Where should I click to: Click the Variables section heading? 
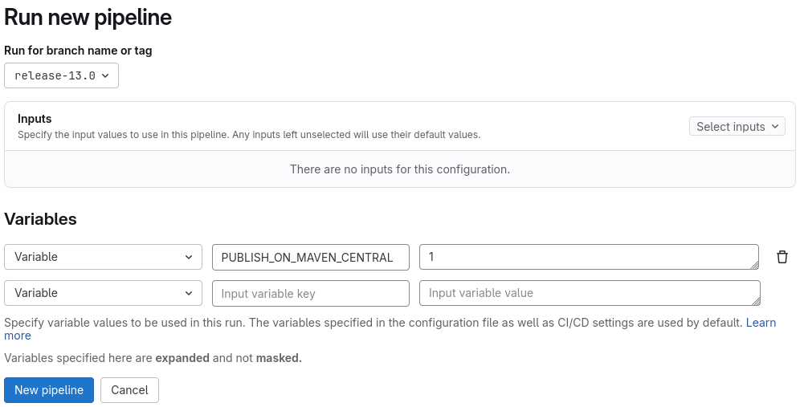[x=41, y=219]
